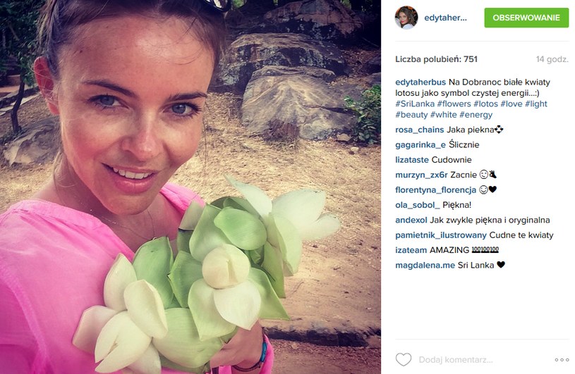Open the #energy hashtag
Viewport: 575px width, 374px height.
(x=476, y=115)
